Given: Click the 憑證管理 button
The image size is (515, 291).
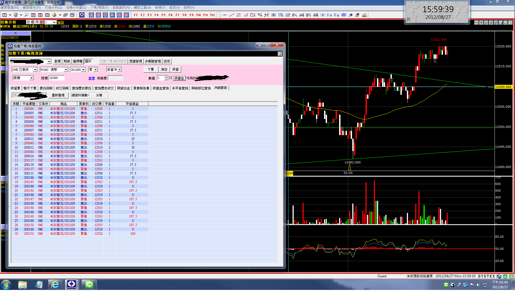Looking at the screenshot, I should point(136,61).
